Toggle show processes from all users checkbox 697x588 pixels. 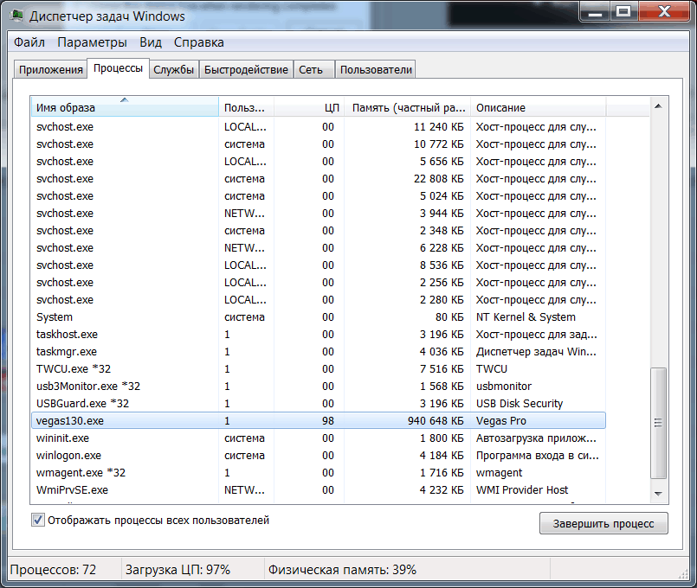[38, 520]
